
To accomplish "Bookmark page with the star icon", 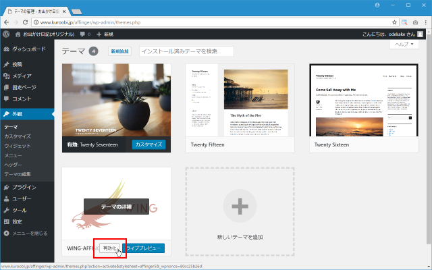I will (x=394, y=22).
